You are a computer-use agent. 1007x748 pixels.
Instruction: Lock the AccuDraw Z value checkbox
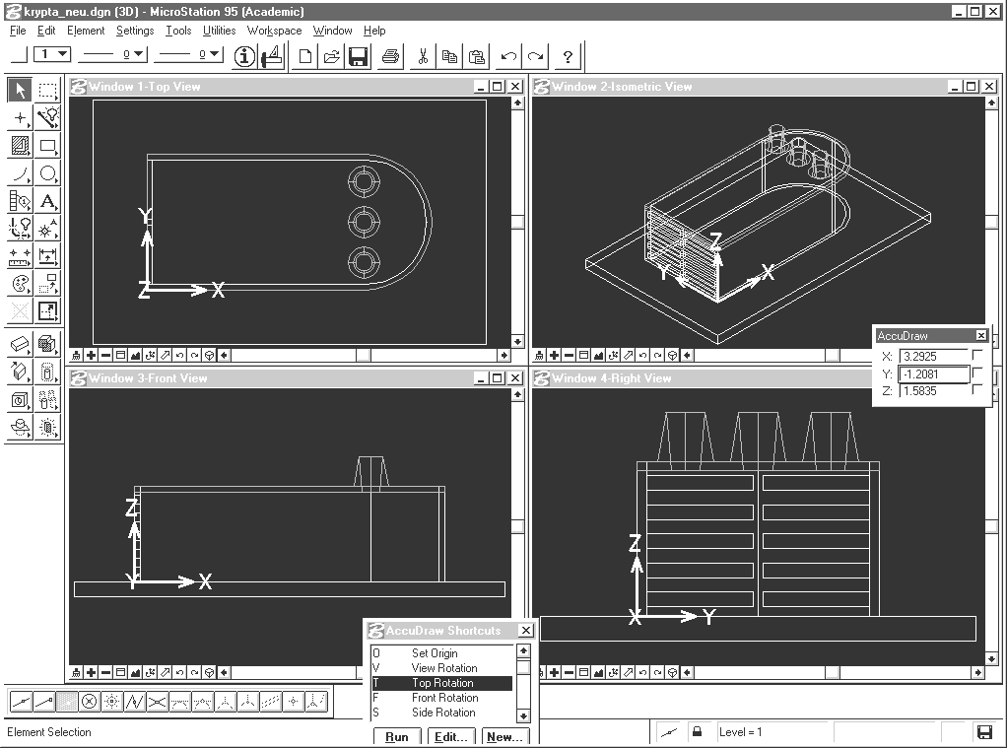[977, 389]
